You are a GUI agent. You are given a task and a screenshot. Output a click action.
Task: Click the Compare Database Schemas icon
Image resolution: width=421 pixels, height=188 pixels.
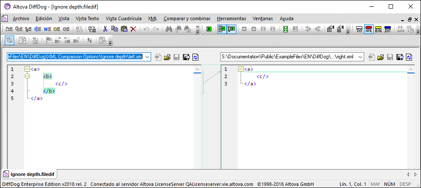pos(66,29)
